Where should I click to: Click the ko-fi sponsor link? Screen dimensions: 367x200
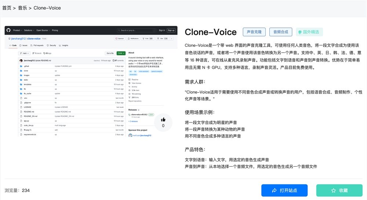(142, 135)
